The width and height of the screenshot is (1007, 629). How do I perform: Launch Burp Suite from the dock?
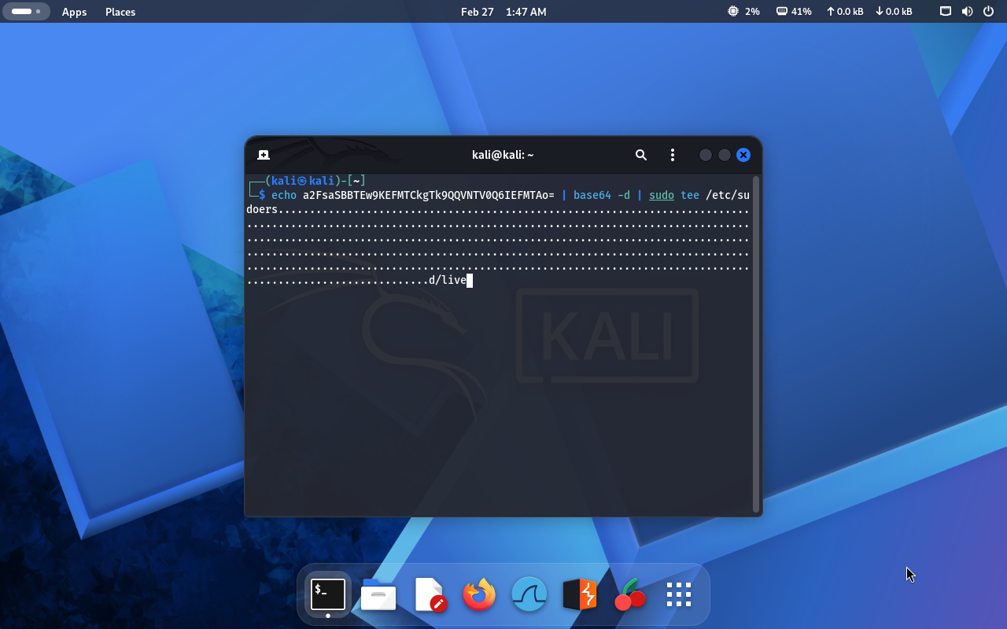(x=580, y=594)
